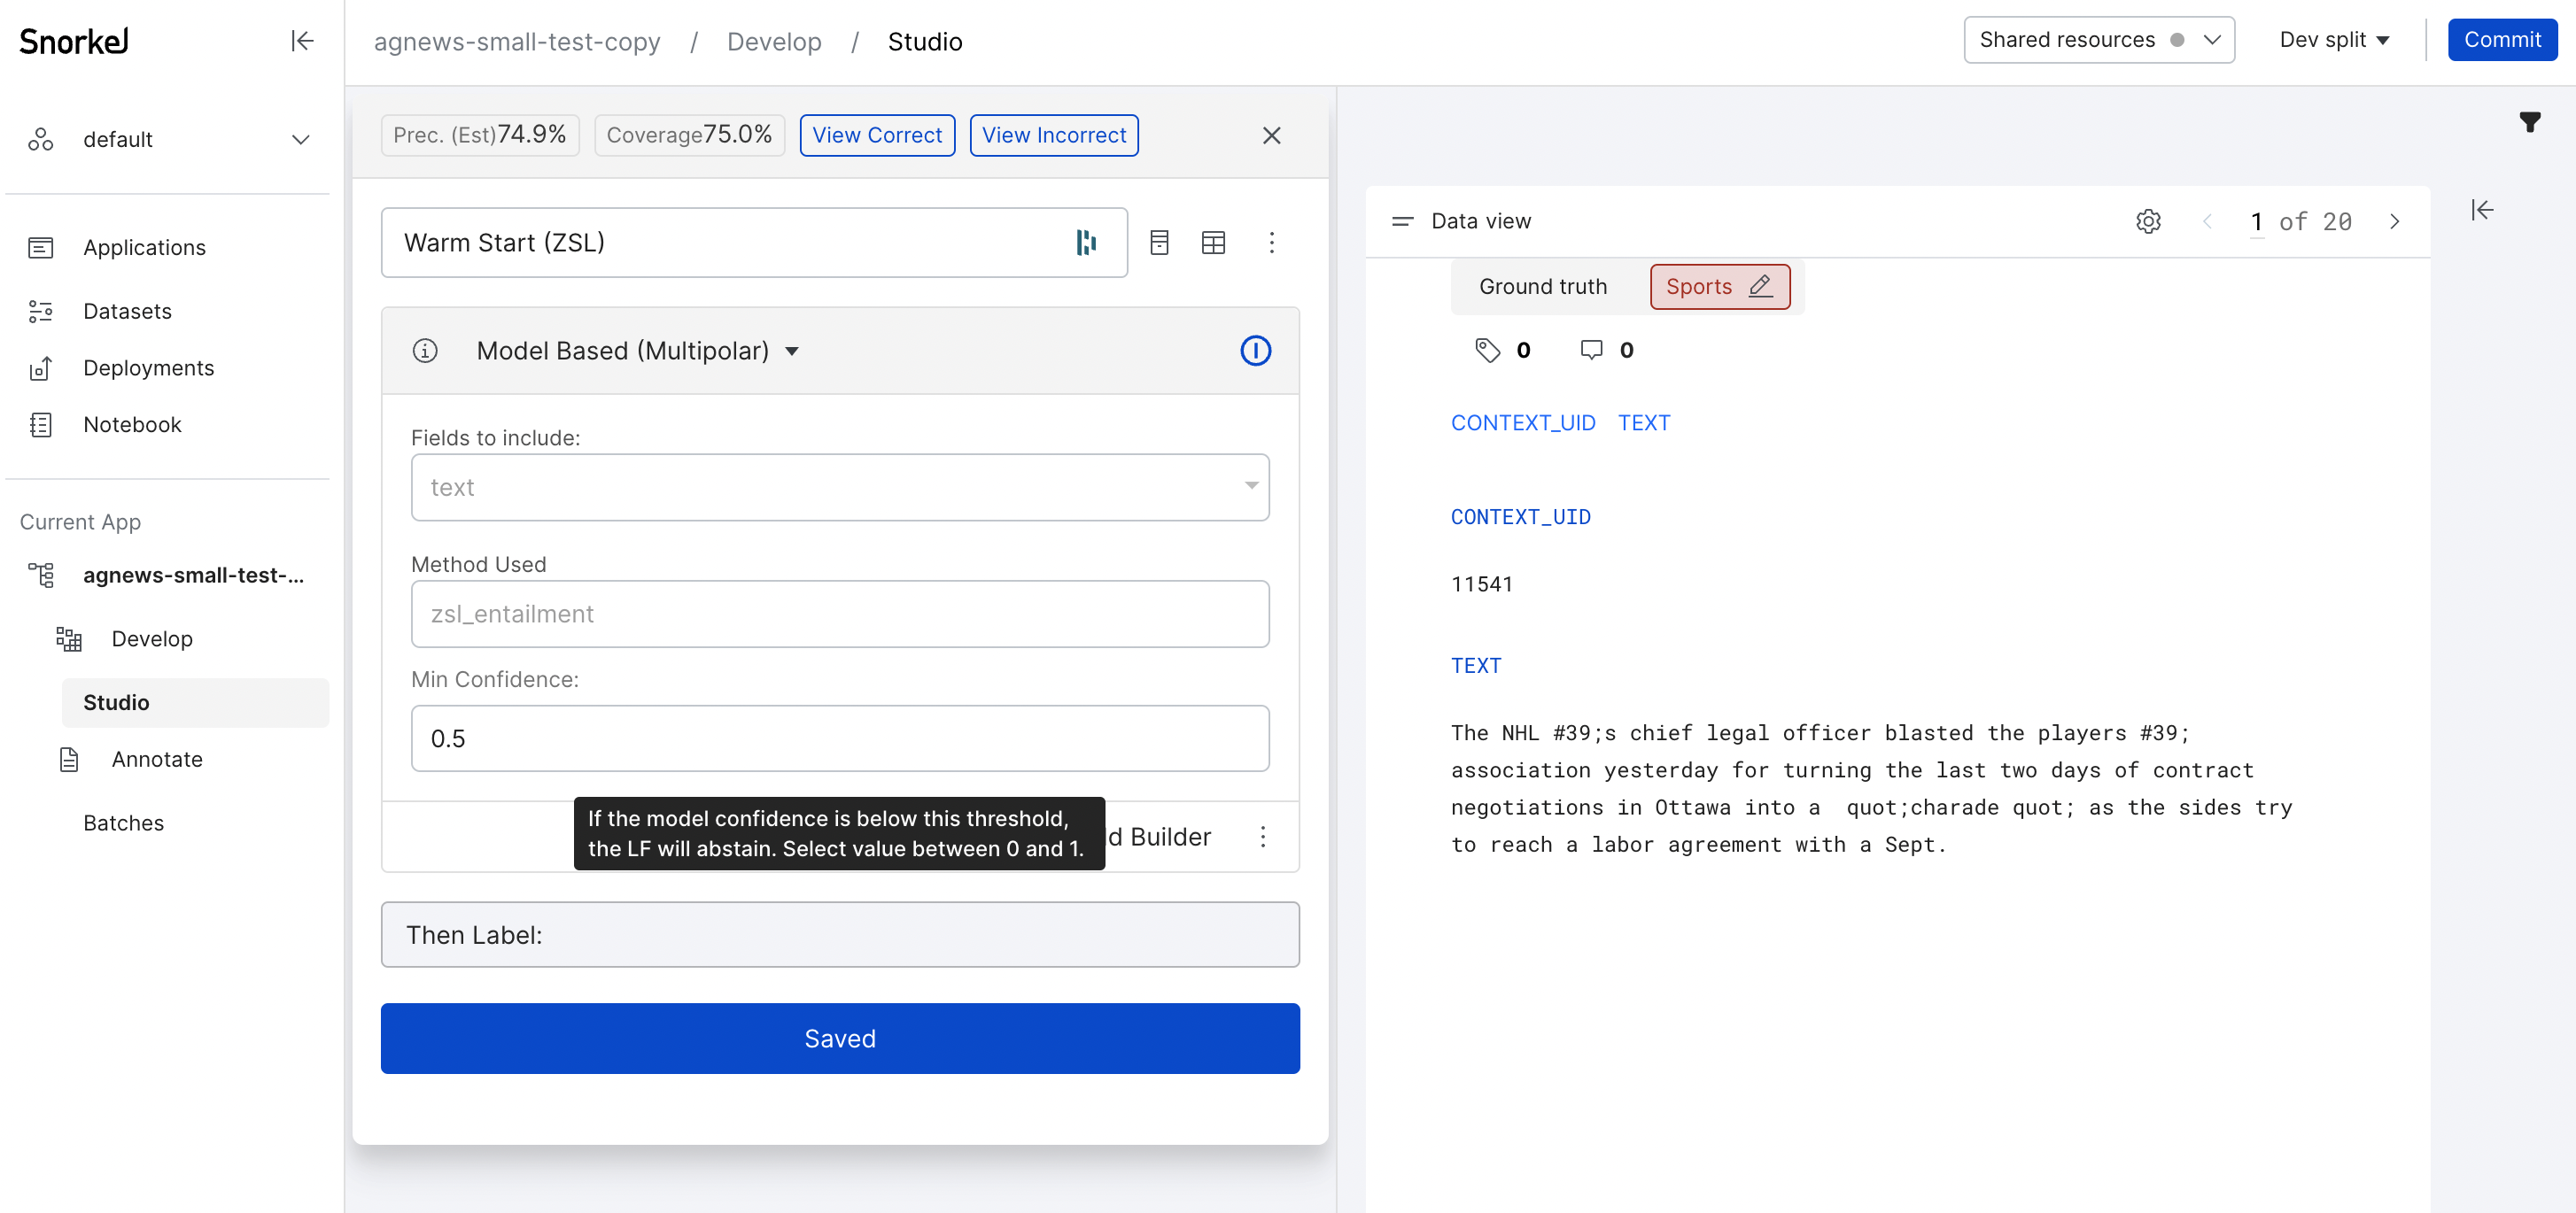Click agnews-small-test-copy breadcrumb

pyautogui.click(x=517, y=42)
